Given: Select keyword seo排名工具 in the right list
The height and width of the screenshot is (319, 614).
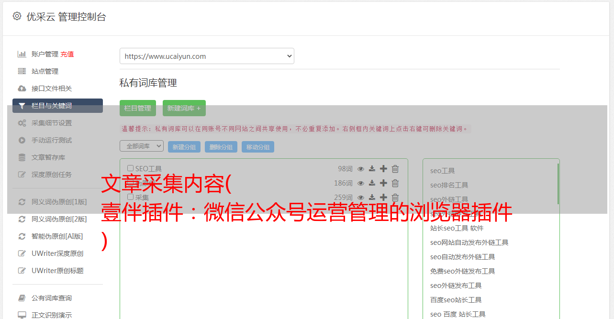Looking at the screenshot, I should [449, 185].
